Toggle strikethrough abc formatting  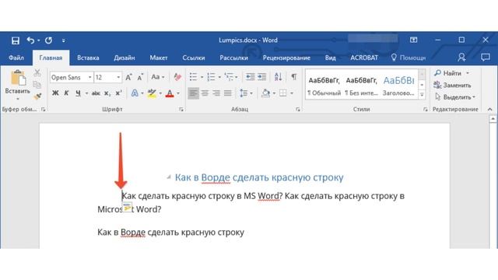point(96,93)
